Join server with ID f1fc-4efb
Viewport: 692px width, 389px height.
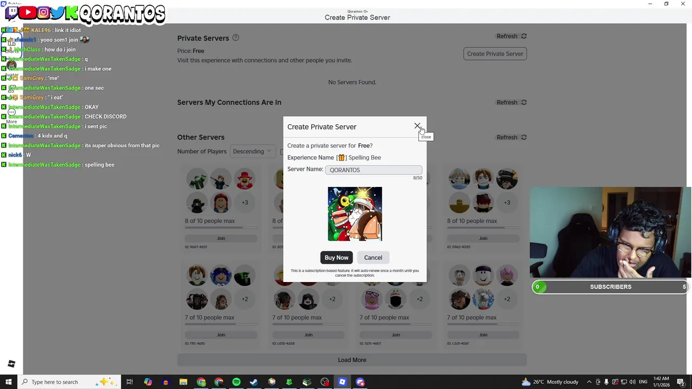(x=221, y=335)
